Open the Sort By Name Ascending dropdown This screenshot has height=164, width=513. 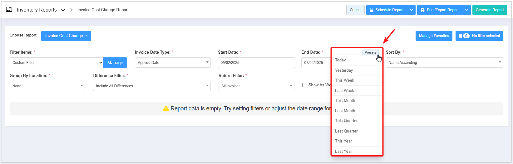(x=444, y=63)
